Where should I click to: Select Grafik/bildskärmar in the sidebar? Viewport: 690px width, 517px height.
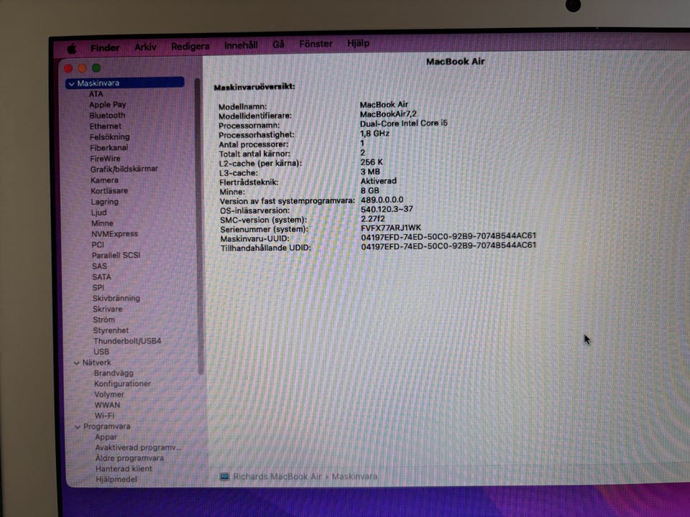point(124,169)
